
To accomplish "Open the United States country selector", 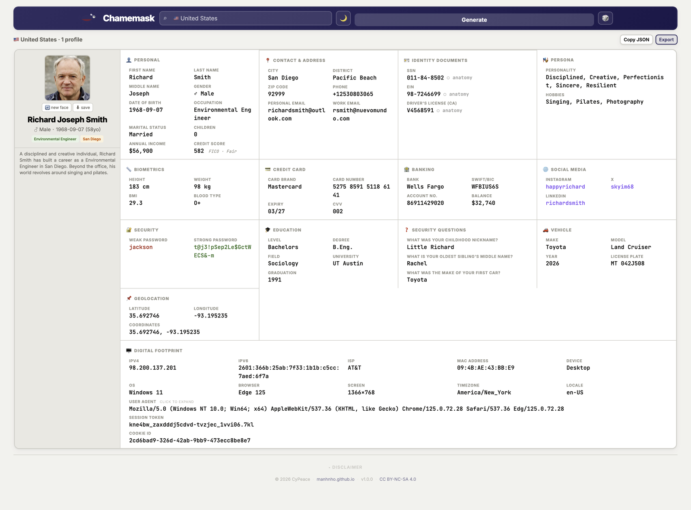I will pyautogui.click(x=246, y=19).
